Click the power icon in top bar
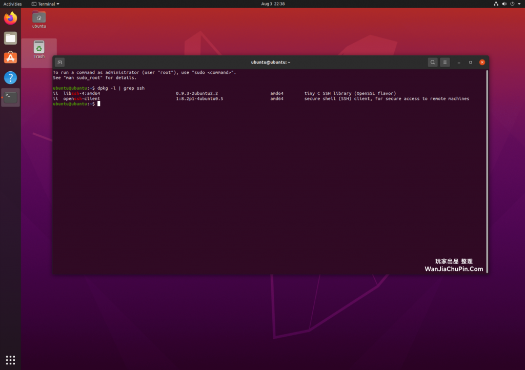The width and height of the screenshot is (525, 370). pyautogui.click(x=512, y=4)
